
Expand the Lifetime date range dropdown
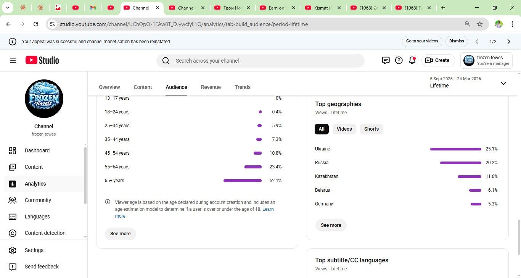(503, 83)
